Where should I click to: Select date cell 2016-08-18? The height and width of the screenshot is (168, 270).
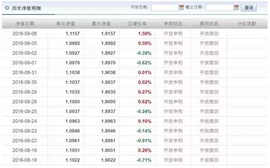(24, 160)
